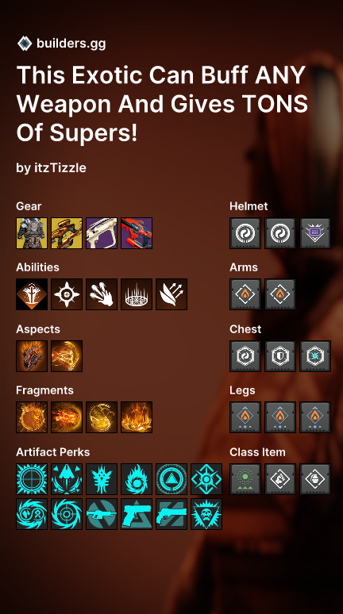
Task: Select the cyan pistol artifact perk
Action: (137, 514)
